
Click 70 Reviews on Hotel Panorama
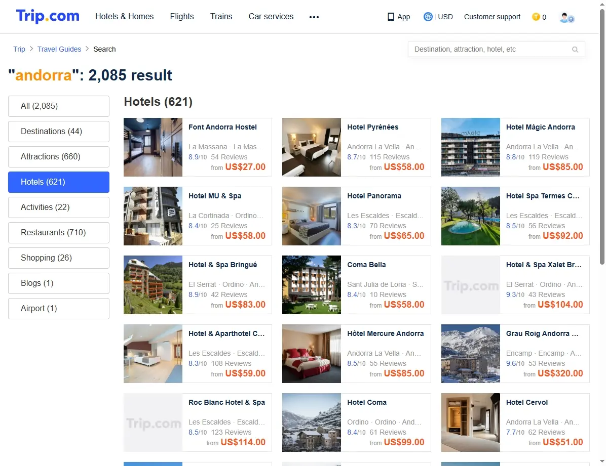click(x=388, y=226)
